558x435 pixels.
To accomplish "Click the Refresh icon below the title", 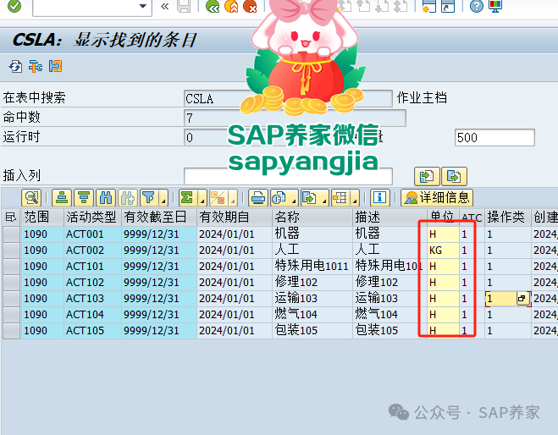I will point(15,67).
